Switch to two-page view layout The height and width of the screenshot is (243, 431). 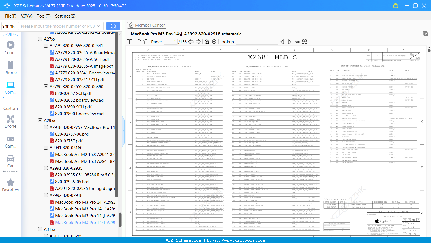[x=130, y=42]
